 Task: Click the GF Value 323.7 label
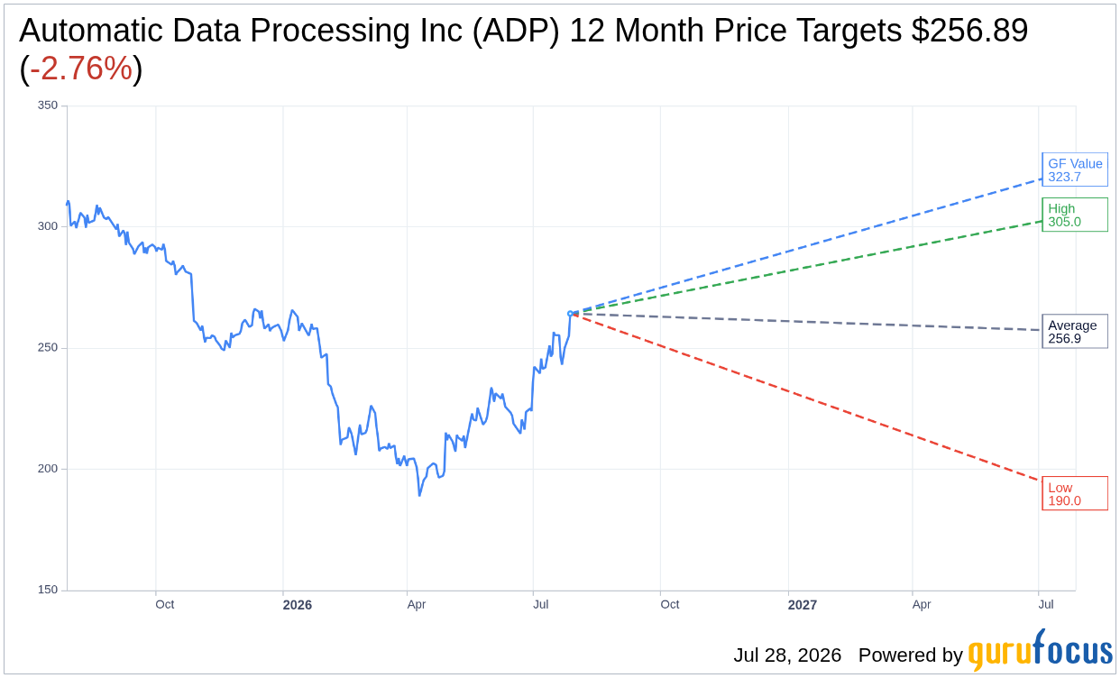(1074, 169)
